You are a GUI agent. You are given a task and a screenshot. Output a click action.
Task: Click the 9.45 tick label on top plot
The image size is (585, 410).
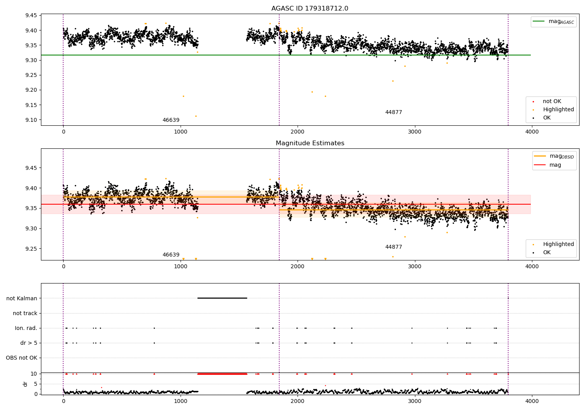[31, 16]
